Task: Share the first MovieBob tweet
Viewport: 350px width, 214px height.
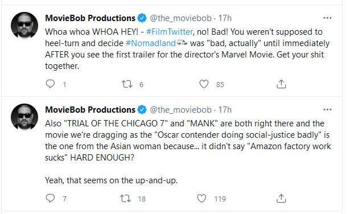Action: click(x=281, y=84)
